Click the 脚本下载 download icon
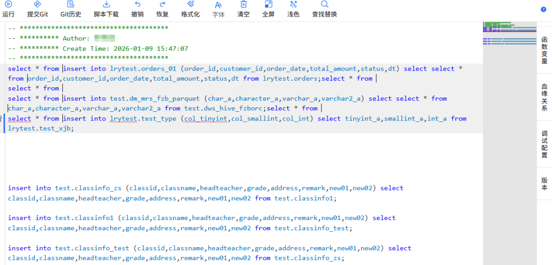 click(106, 4)
